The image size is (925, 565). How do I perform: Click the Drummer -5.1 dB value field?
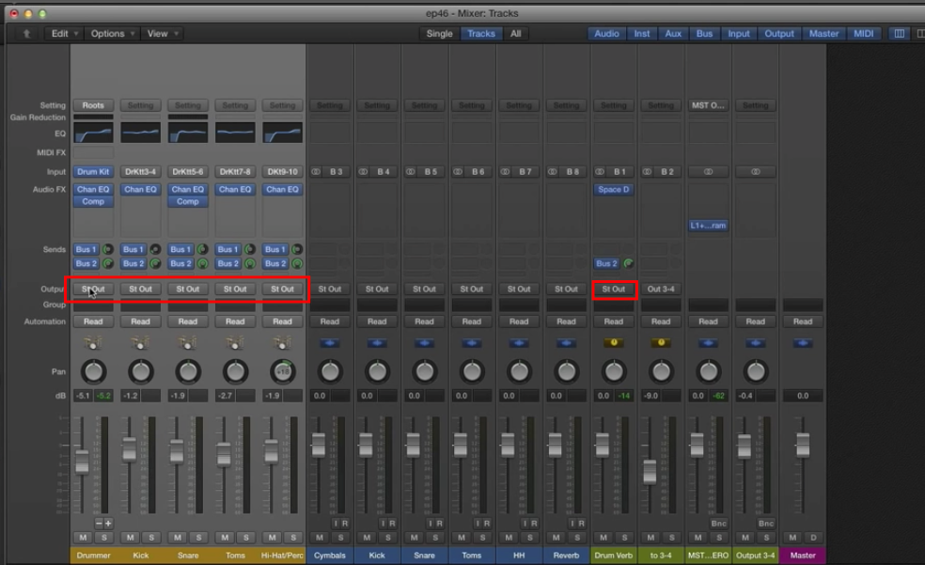point(83,396)
